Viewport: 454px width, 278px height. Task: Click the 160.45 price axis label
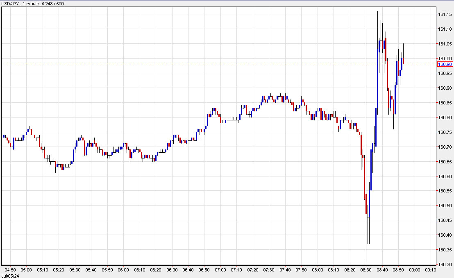click(445, 220)
